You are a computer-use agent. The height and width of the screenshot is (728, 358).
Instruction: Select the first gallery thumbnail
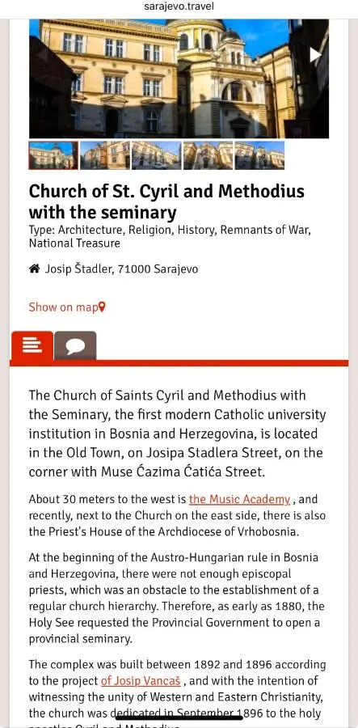(53, 155)
